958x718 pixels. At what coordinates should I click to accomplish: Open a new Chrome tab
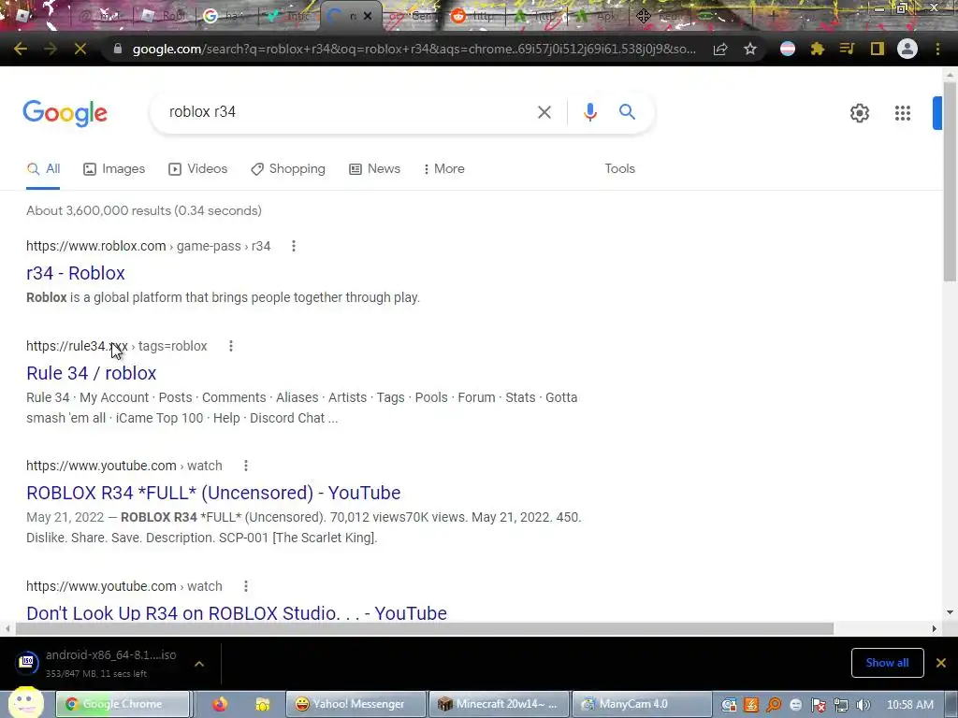(773, 16)
